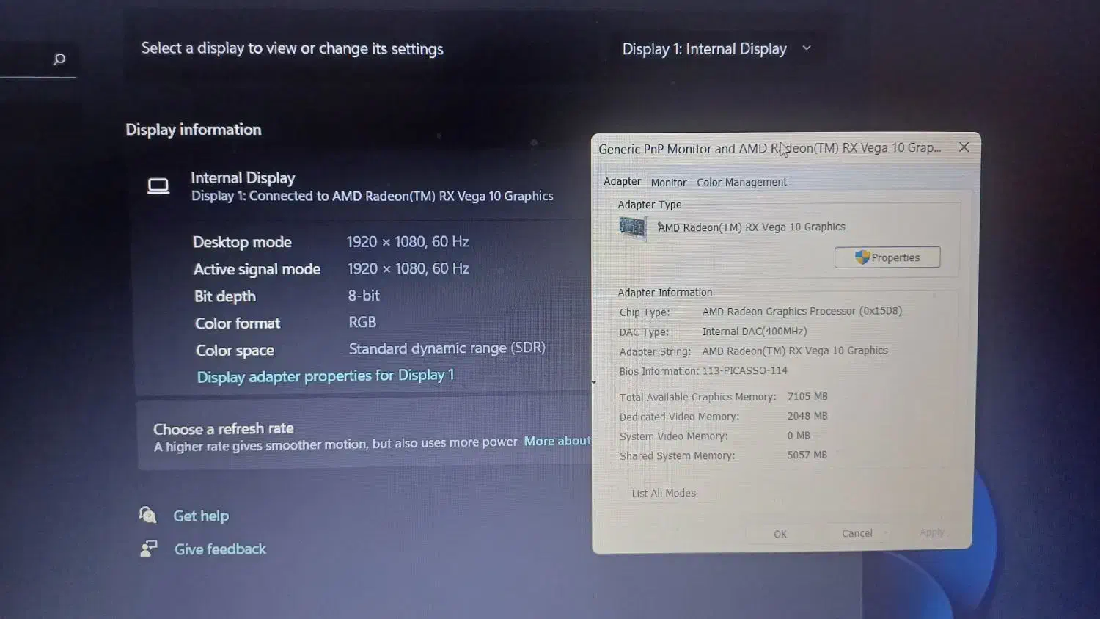Close the adapter properties dialog

coord(964,147)
